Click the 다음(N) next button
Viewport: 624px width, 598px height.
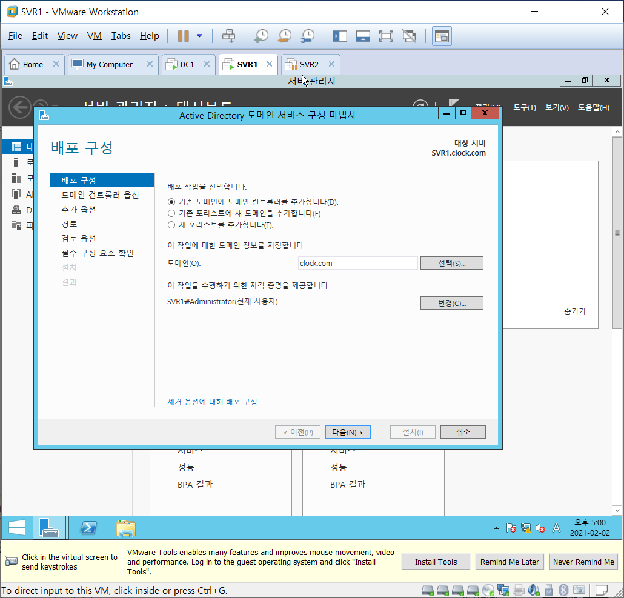click(348, 432)
